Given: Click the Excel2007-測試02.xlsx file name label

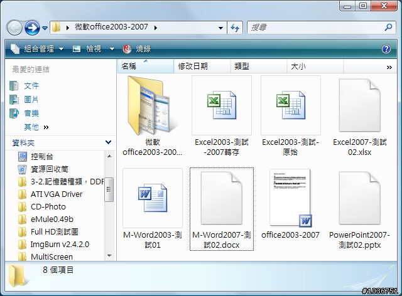Looking at the screenshot, I should click(x=360, y=147).
